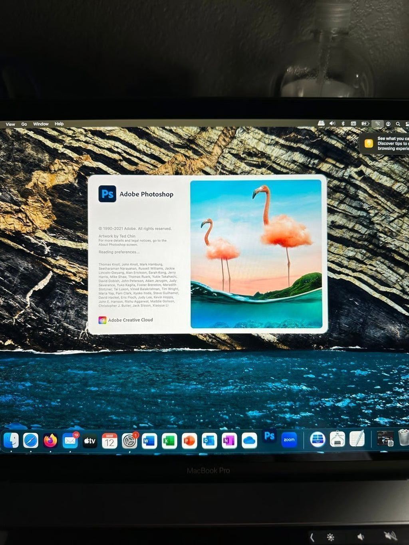Viewport: 409px width, 545px height.
Task: Open Control Center from the menu bar
Action: [x=407, y=124]
